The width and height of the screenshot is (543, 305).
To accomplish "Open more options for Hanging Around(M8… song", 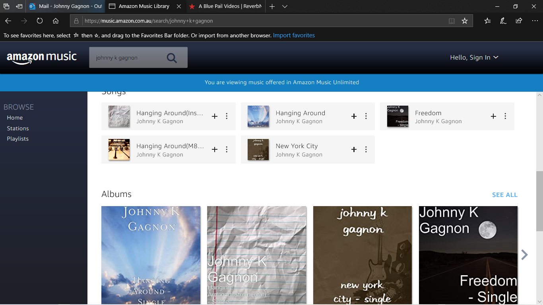I will pyautogui.click(x=227, y=149).
